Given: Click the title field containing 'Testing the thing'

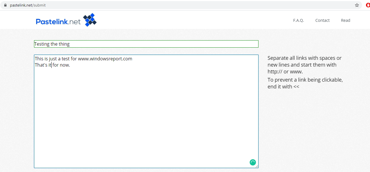Looking at the screenshot, I should 146,44.
